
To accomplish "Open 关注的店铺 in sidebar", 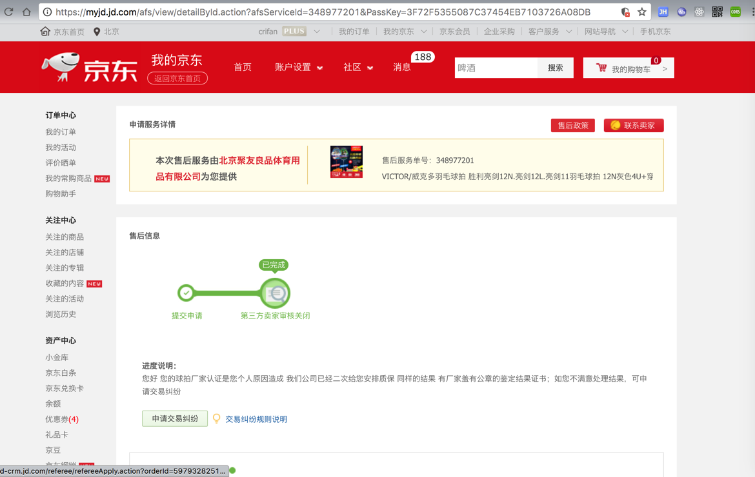I will tap(65, 253).
